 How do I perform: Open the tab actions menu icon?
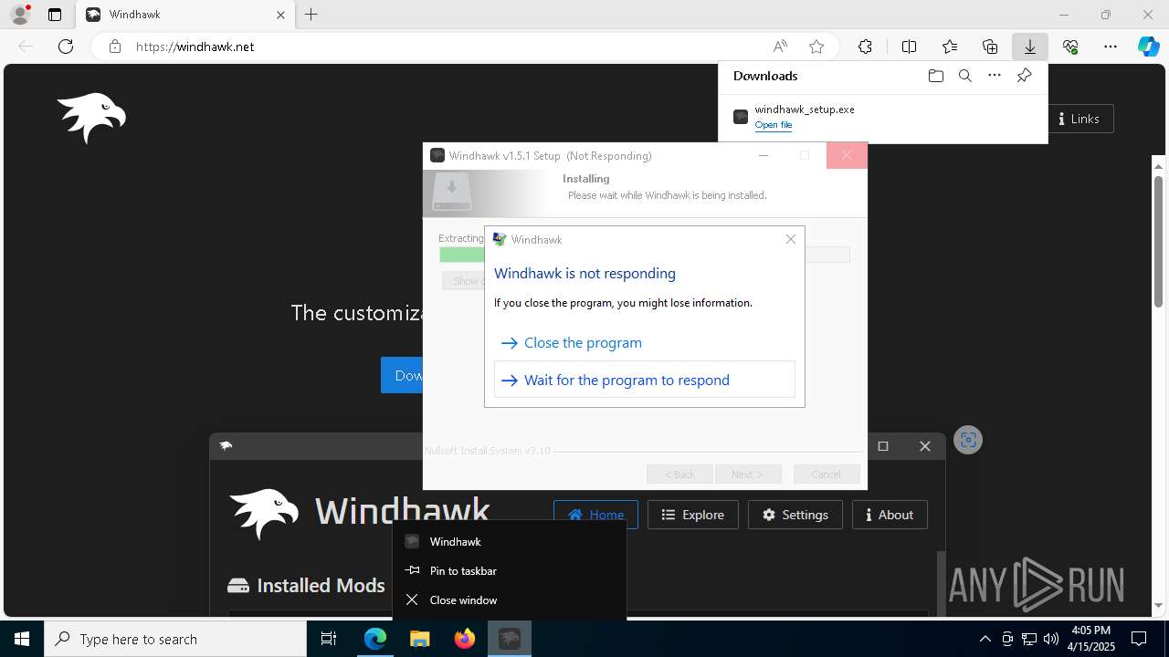[x=55, y=15]
